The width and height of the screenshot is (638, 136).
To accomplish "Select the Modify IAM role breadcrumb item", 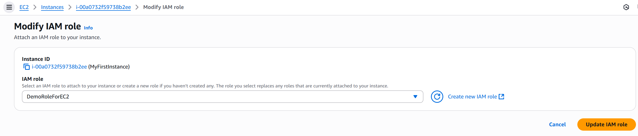I will pos(163,7).
